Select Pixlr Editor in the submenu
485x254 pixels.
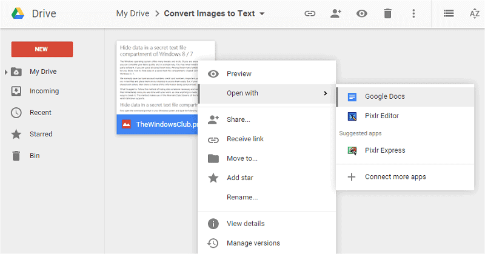(381, 116)
